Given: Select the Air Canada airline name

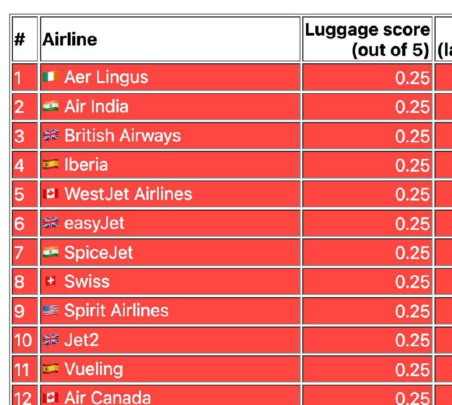Looking at the screenshot, I should pos(107,398).
